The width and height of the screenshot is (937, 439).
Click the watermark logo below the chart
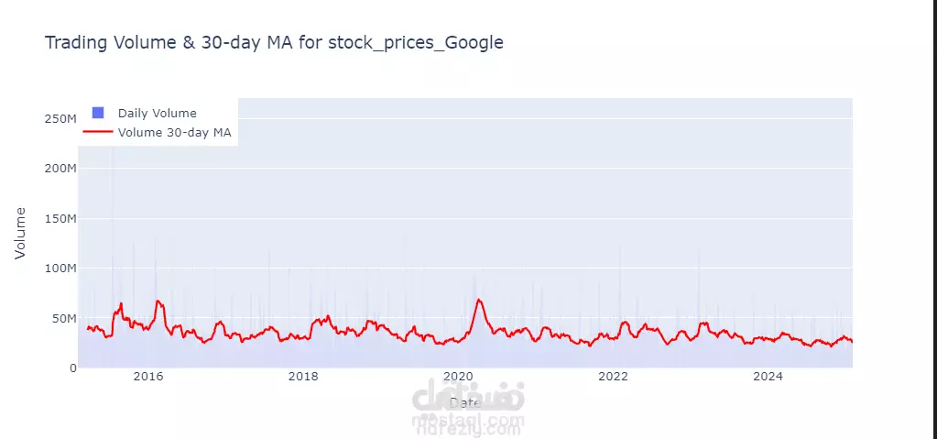[x=468, y=409]
